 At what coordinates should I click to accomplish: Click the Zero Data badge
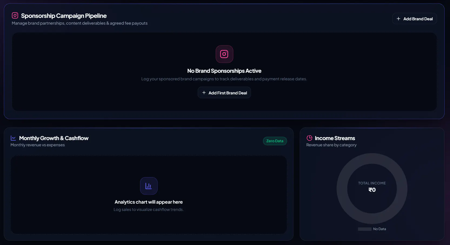pos(275,141)
